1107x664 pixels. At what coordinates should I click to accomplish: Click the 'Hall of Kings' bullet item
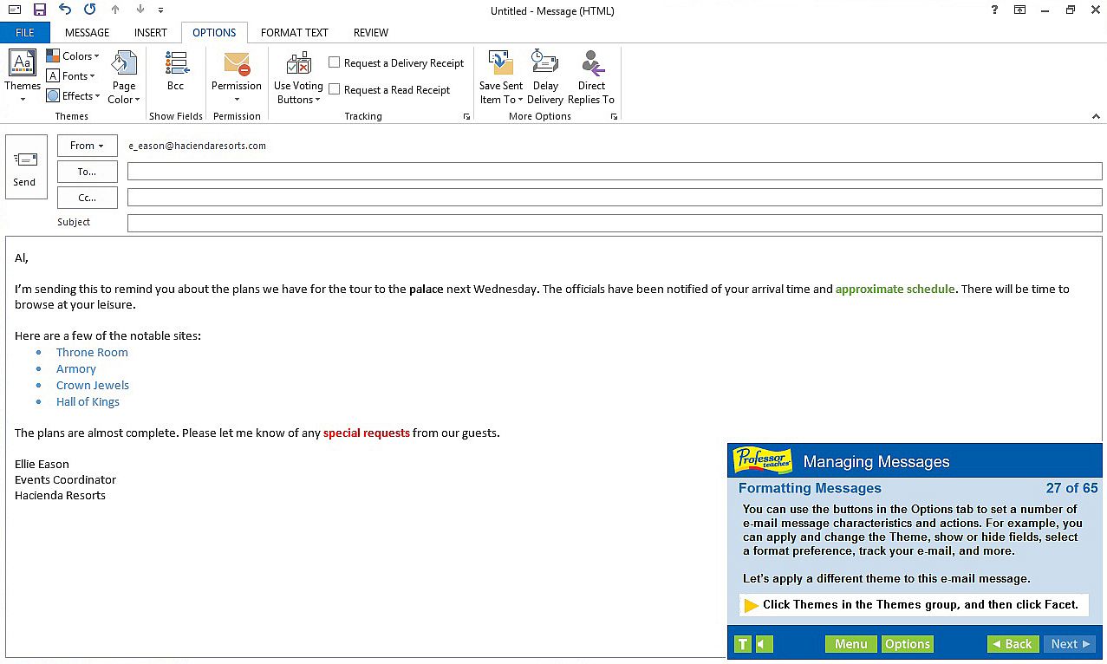88,401
